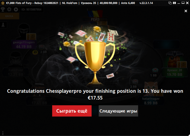The width and height of the screenshot is (190, 136).
Task: Open table settings gear icon
Action: pos(9,9)
